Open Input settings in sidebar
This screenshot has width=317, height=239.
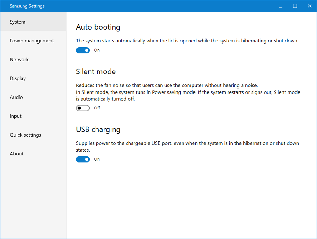(x=16, y=116)
